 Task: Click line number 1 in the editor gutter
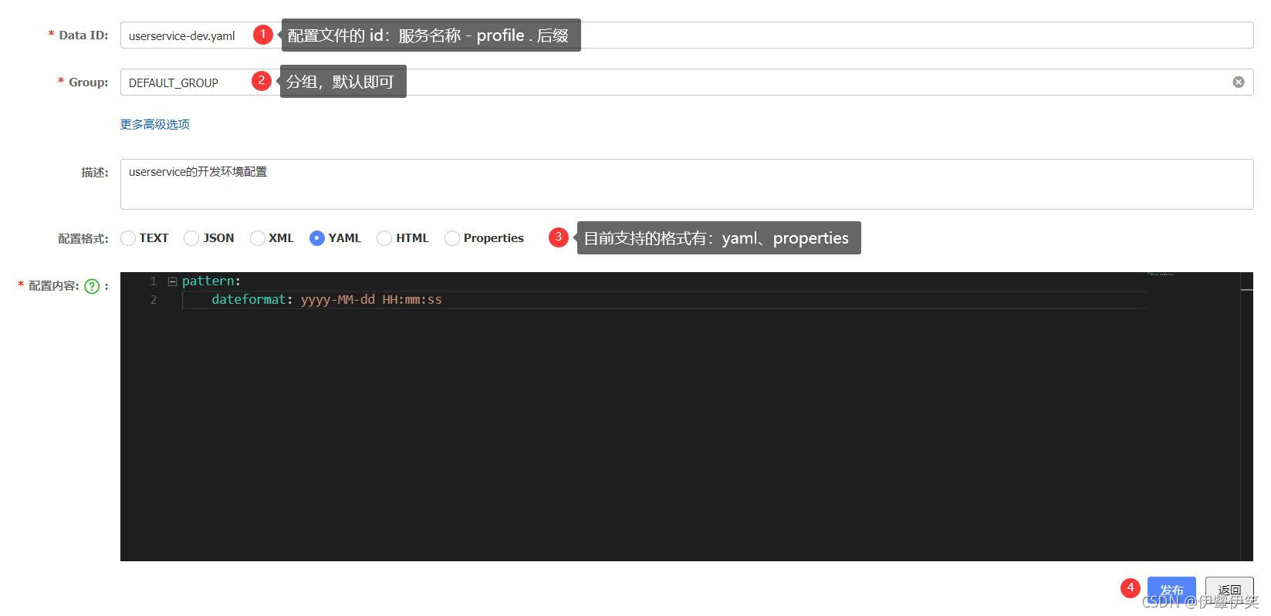coord(154,281)
